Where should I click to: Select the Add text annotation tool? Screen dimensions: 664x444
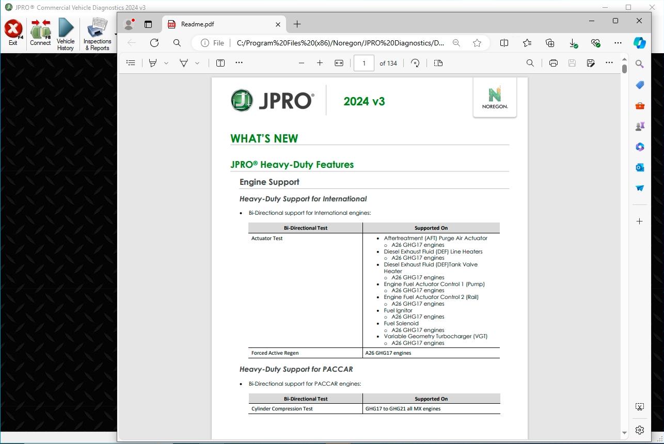click(220, 62)
